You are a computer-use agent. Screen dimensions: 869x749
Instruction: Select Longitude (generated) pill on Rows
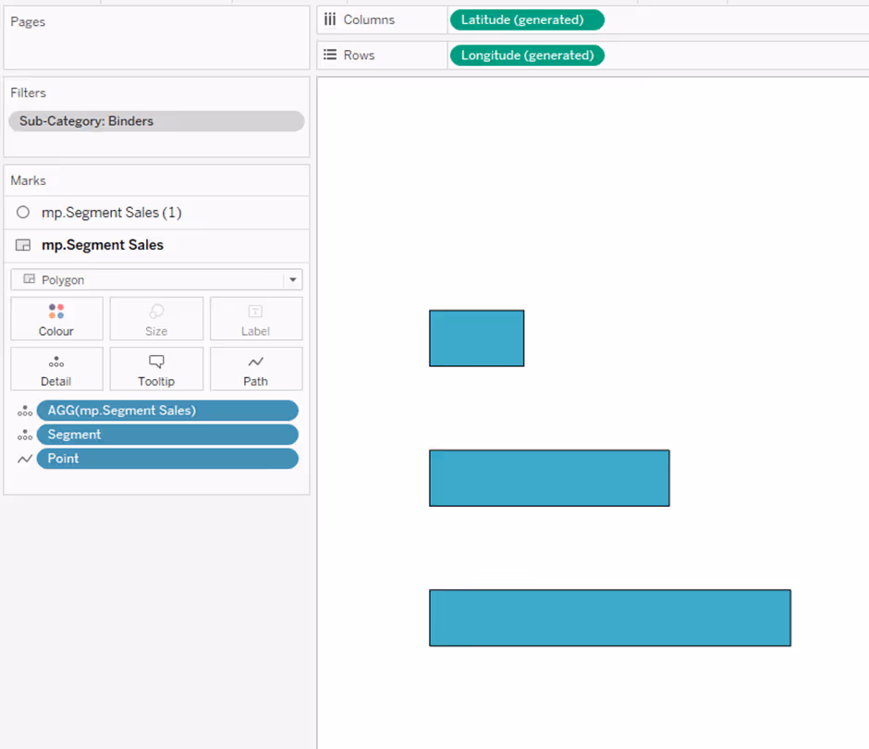[x=527, y=55]
